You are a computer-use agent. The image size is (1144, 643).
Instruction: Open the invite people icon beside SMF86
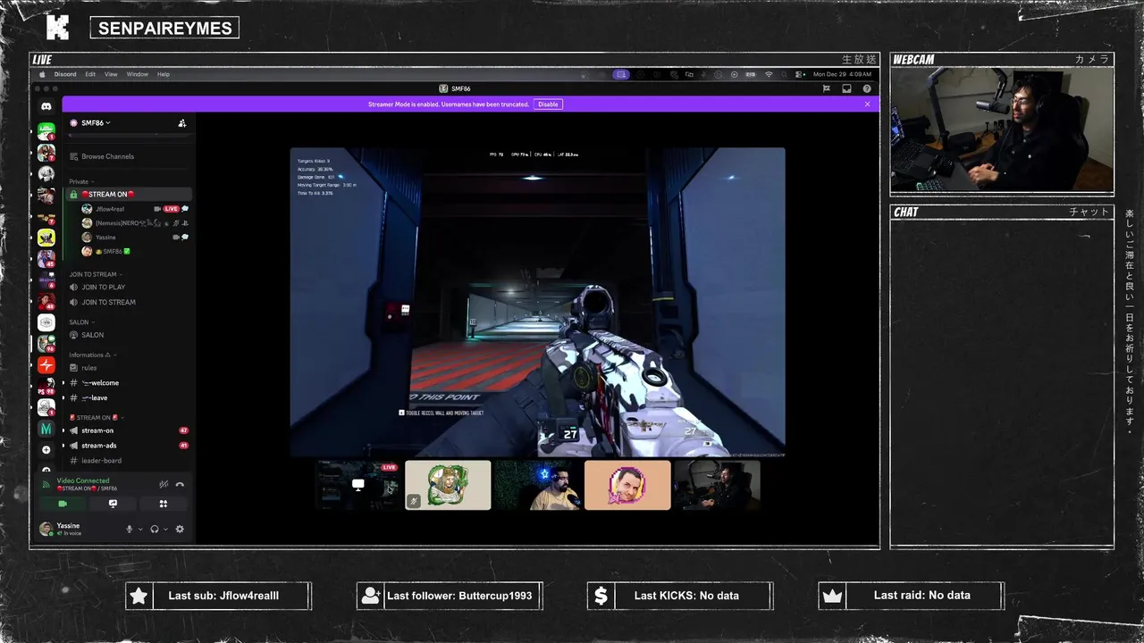pyautogui.click(x=182, y=123)
